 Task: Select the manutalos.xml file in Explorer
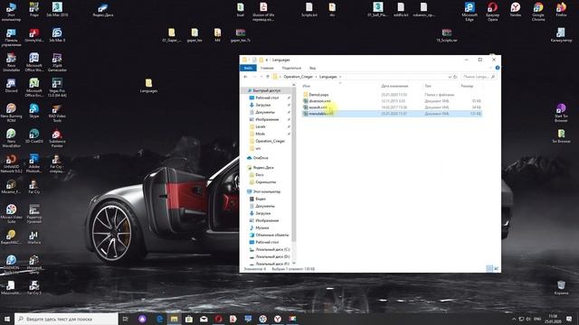(x=392, y=114)
